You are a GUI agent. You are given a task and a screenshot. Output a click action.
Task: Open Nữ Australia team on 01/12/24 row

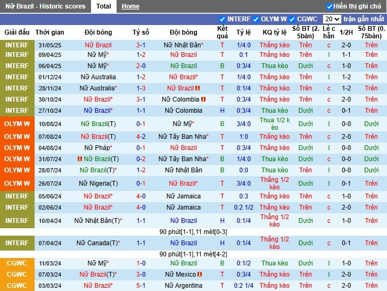click(98, 77)
